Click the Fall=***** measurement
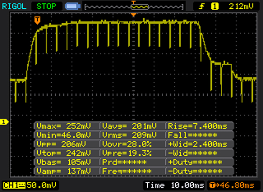Screen dimensions: 263x192 point(192,135)
